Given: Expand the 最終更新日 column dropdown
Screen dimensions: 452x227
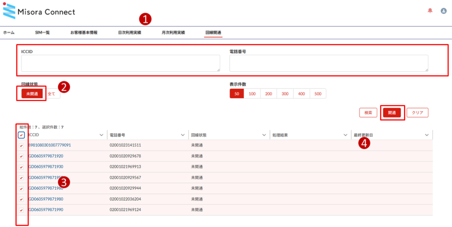Looking at the screenshot, I should click(426, 135).
